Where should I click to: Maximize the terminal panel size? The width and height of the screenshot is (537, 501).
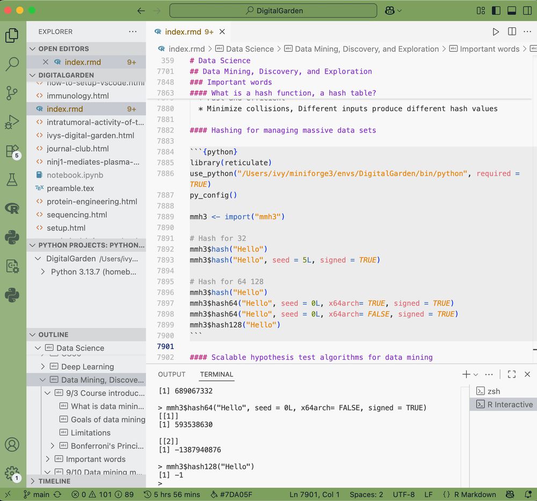[x=511, y=374]
